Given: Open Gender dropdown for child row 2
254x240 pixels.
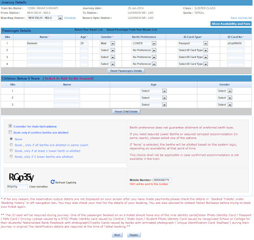Looking at the screenshot, I should (224, 98).
